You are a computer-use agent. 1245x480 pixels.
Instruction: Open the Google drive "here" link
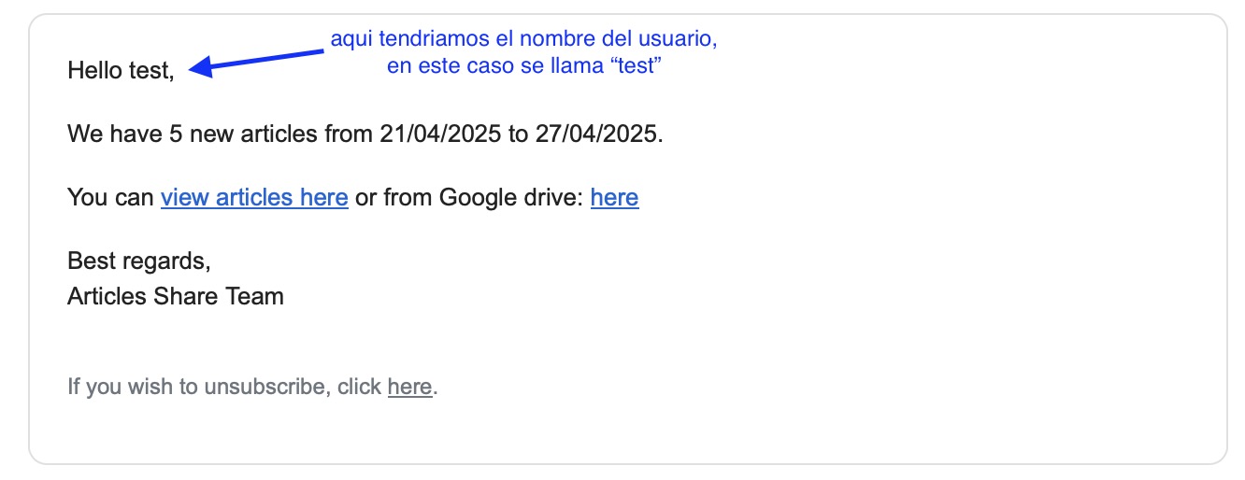coord(614,198)
